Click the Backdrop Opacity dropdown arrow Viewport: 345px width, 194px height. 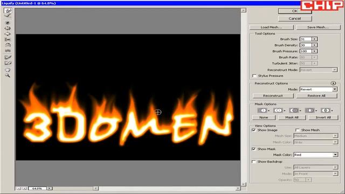[308, 180]
